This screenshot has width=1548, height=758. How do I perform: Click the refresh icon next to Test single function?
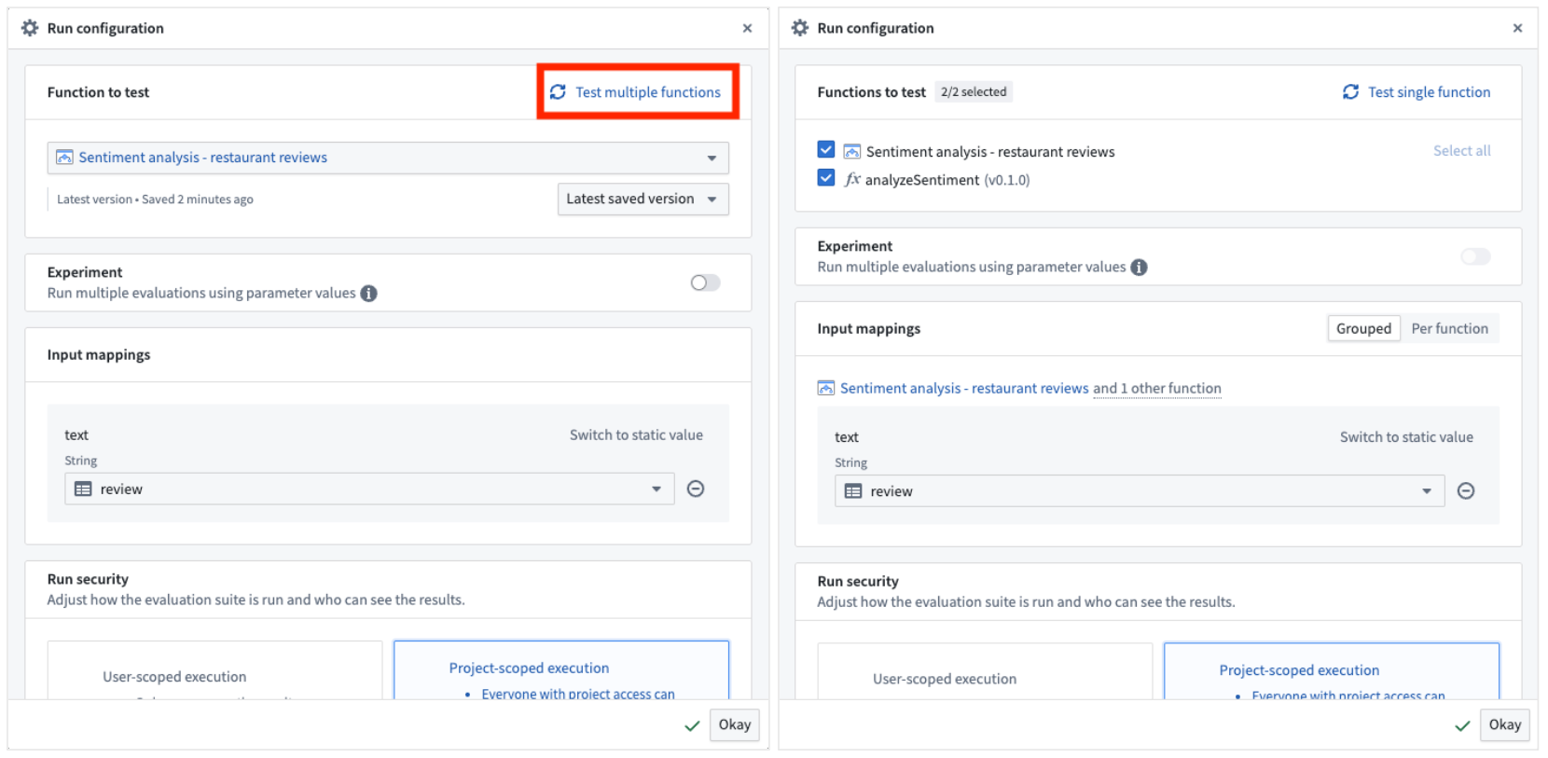coord(1350,92)
